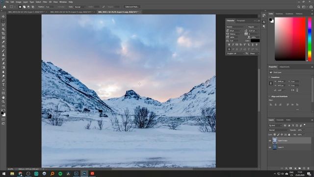Screen dimensions: 314x177
Task: Open the Paragraph panel dock icon
Action: point(264,27)
